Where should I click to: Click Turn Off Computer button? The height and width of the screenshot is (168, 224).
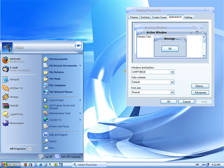pos(68,157)
